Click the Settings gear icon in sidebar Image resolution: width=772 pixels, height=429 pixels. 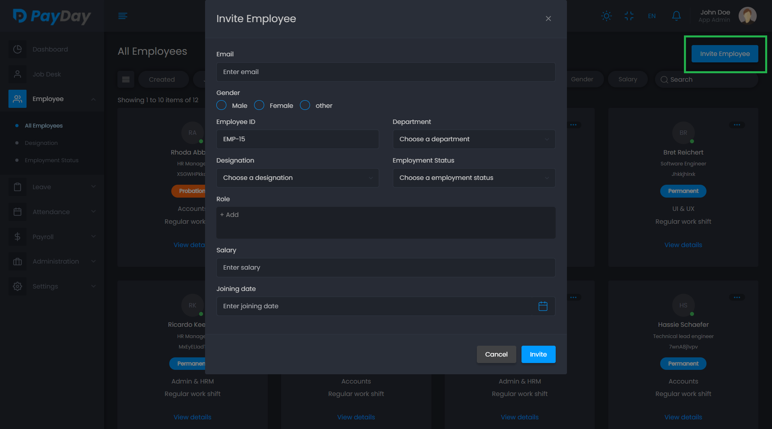(x=17, y=286)
